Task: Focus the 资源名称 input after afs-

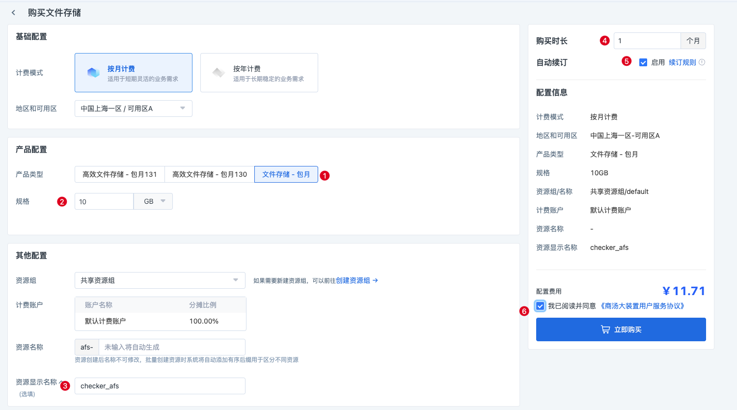Action: click(172, 347)
